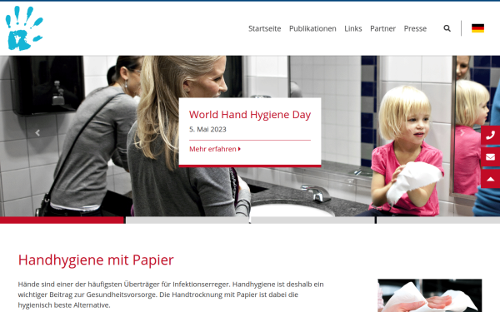Click the Mehr erfahren link
This screenshot has width=500, height=312.
[x=215, y=149]
